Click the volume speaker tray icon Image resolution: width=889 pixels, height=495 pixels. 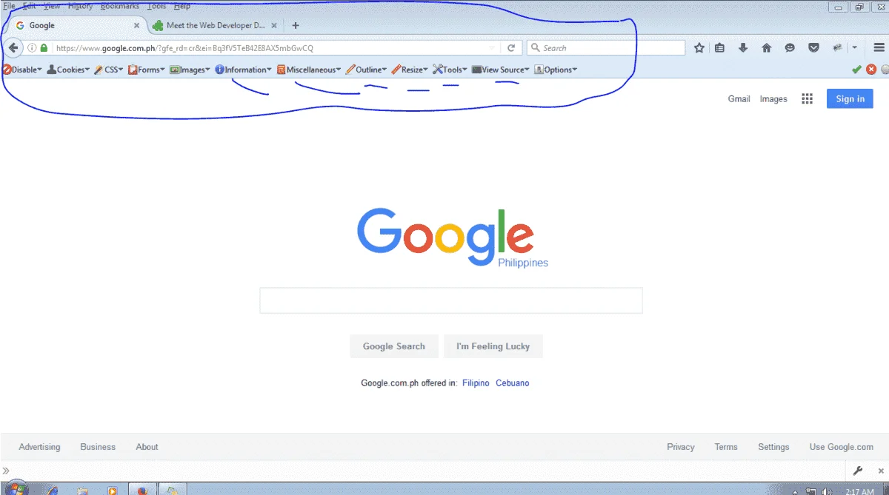tap(827, 491)
